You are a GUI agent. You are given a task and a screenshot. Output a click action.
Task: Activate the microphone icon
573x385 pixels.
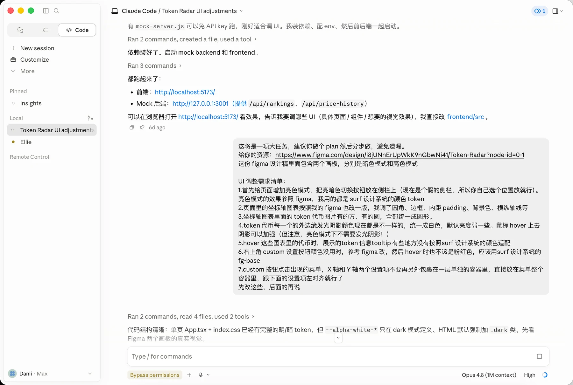(201, 375)
